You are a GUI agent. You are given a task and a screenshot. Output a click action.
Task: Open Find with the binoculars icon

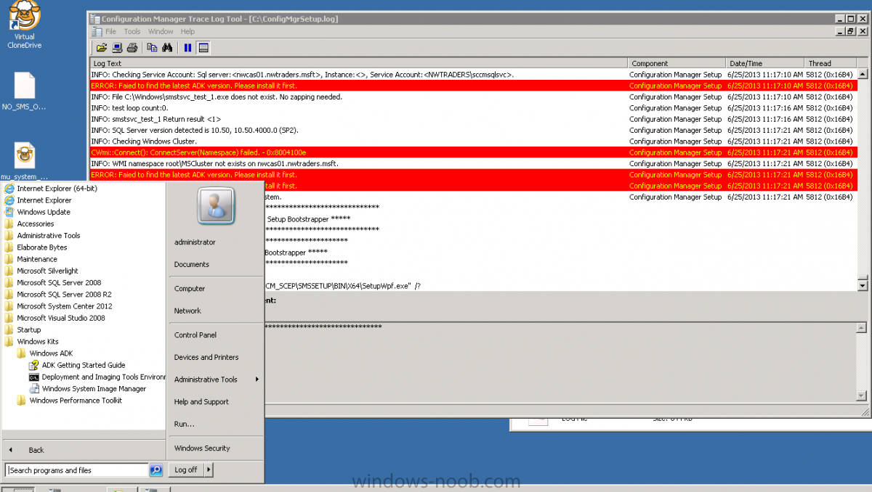(x=167, y=48)
